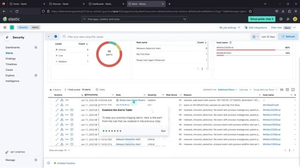Open the main navigation hamburger menu
The height and width of the screenshot is (168, 300).
pyautogui.click(x=5, y=28)
